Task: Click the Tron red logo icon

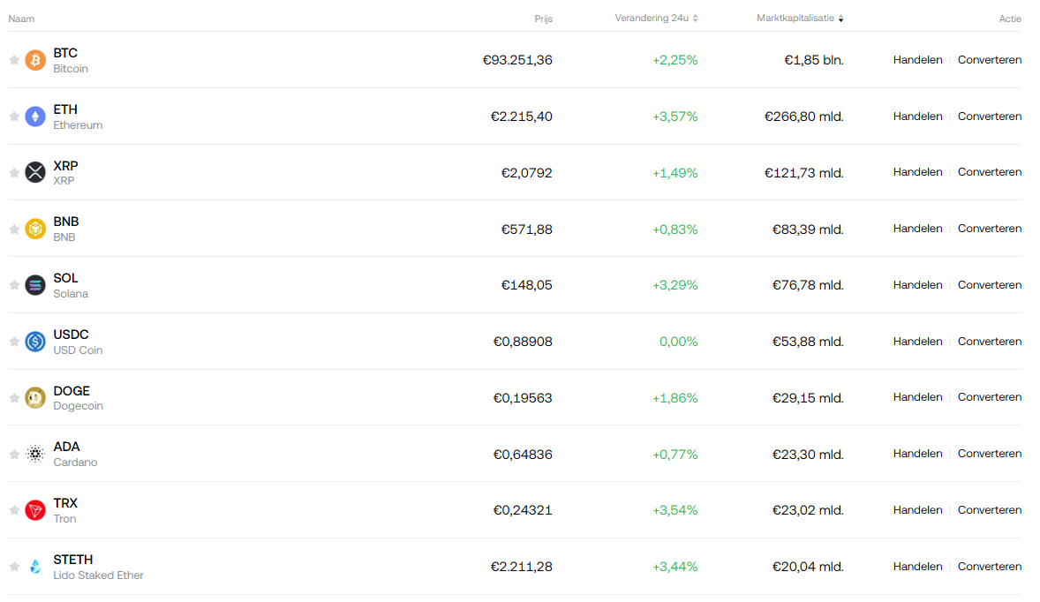Action: click(35, 510)
